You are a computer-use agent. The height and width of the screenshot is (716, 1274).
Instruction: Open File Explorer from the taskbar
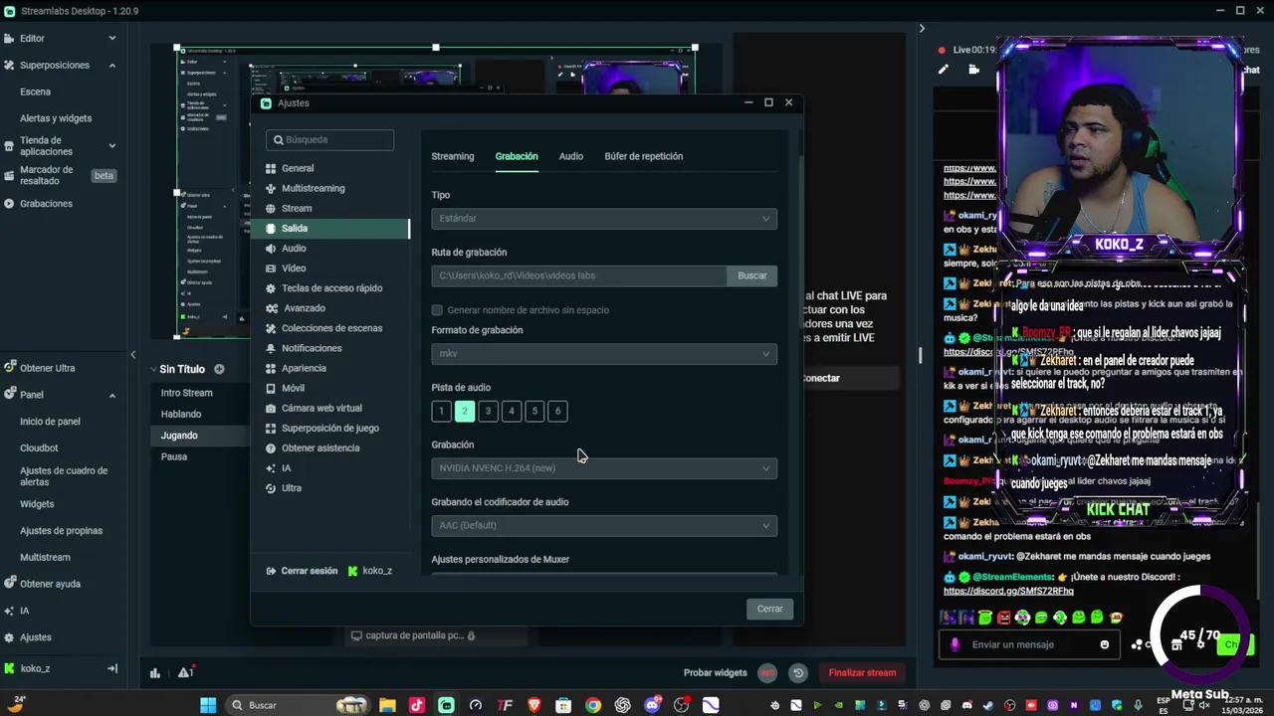click(x=387, y=705)
